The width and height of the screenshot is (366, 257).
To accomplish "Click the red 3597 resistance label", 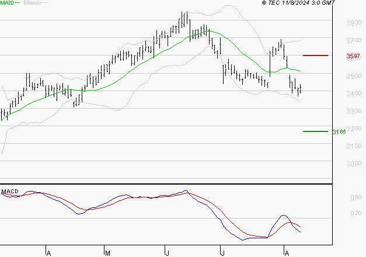I will coord(353,56).
